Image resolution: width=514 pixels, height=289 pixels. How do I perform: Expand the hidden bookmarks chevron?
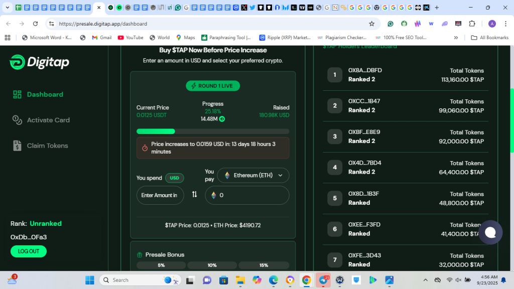click(x=456, y=38)
